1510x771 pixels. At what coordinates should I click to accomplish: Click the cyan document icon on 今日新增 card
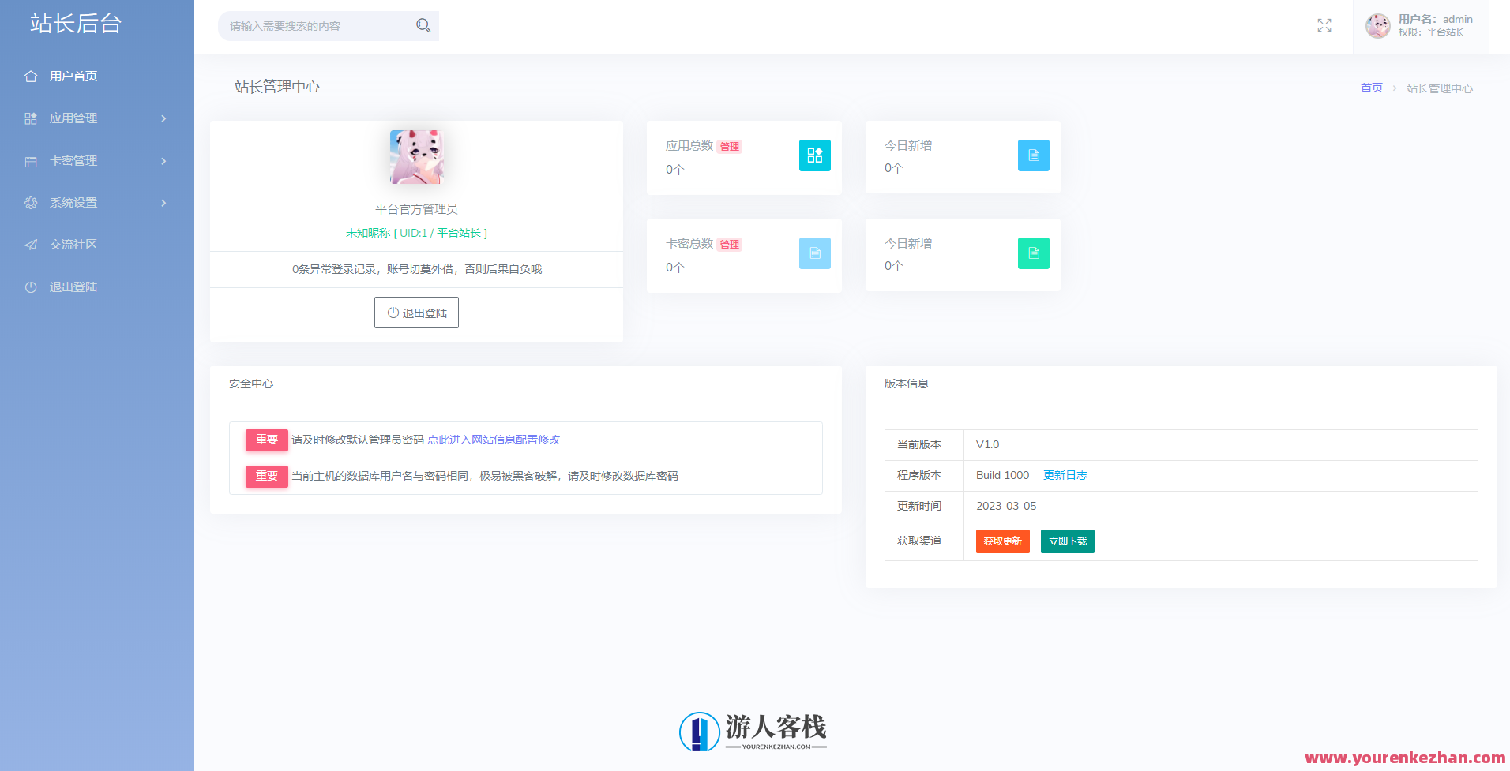[1033, 155]
